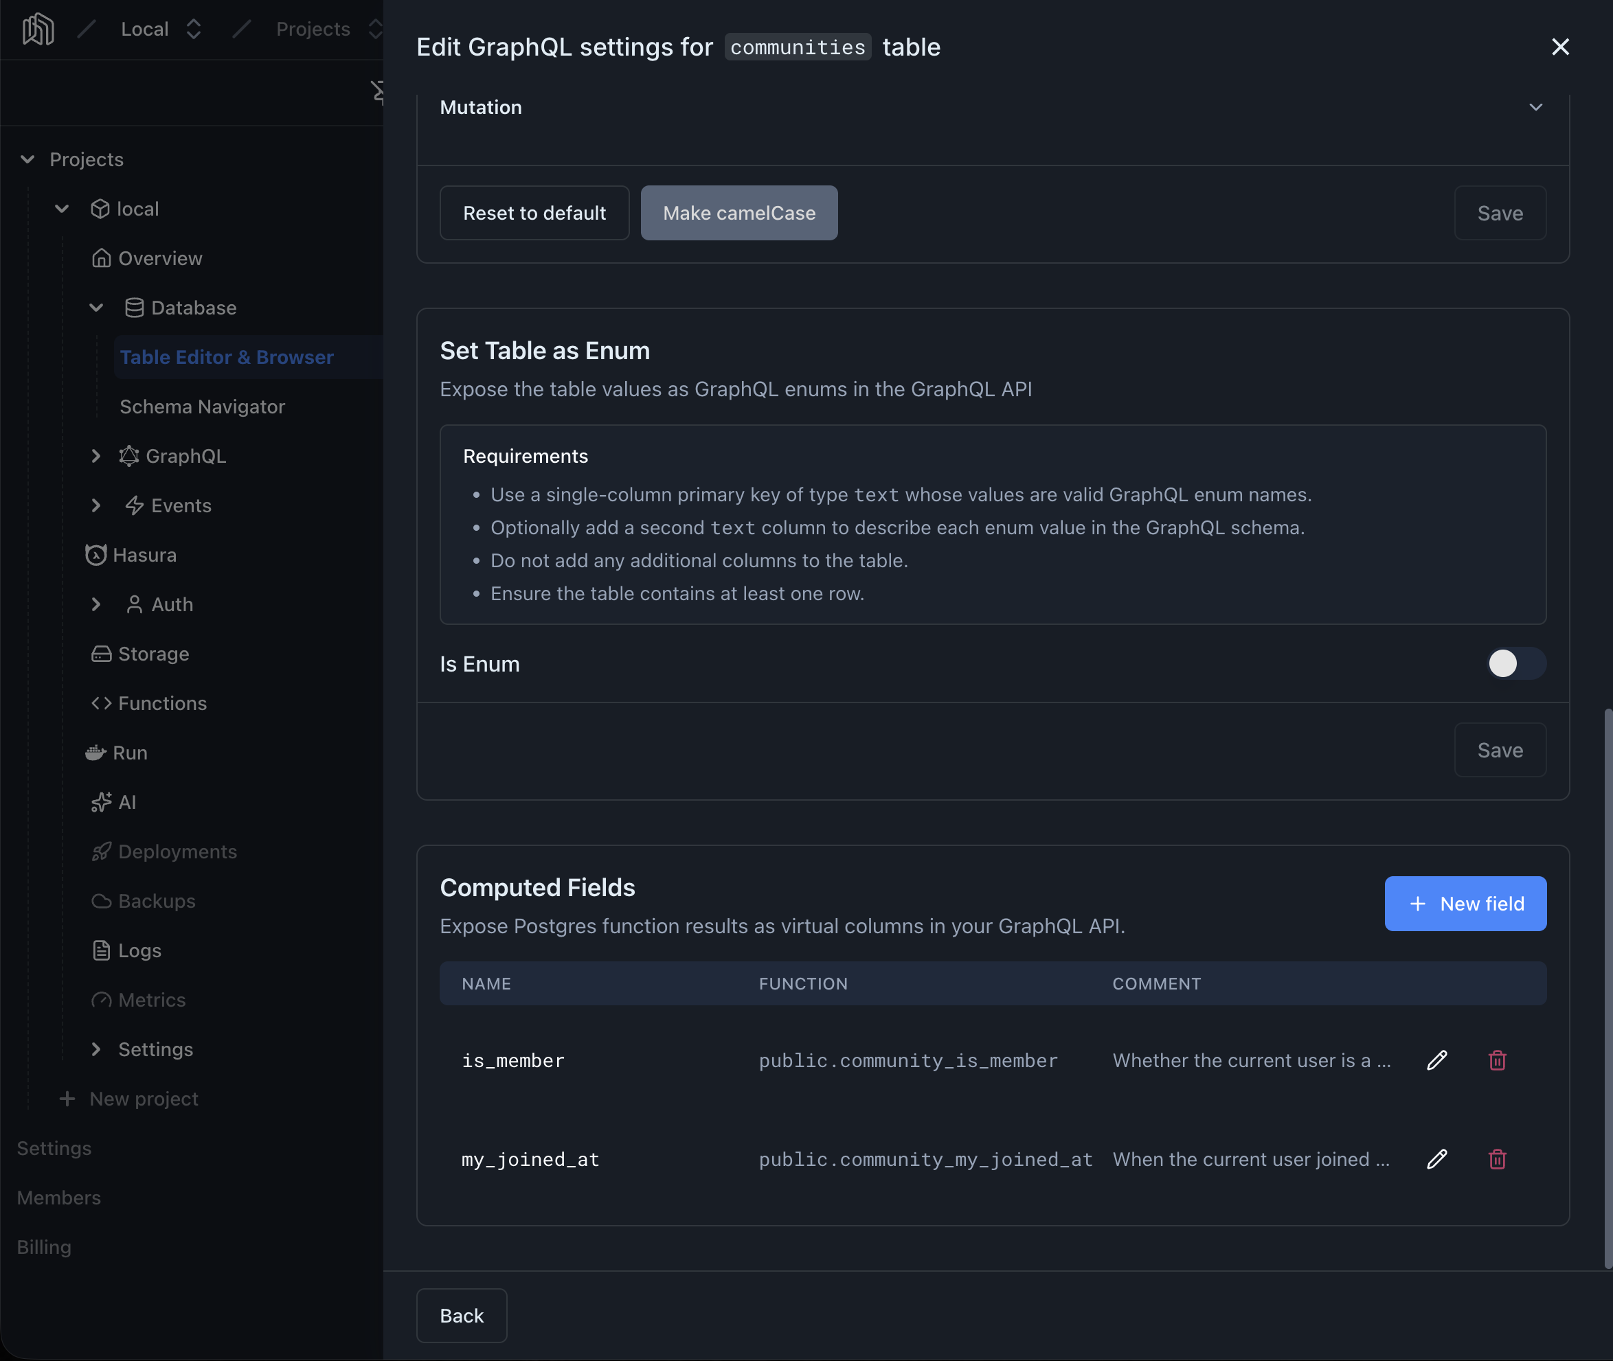Image resolution: width=1613 pixels, height=1361 pixels.
Task: Click the public.community_is_member function cell
Action: tap(907, 1061)
